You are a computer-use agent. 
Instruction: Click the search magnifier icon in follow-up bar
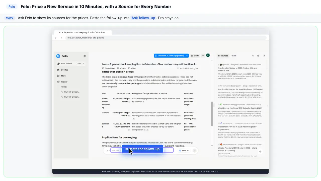click(x=107, y=151)
